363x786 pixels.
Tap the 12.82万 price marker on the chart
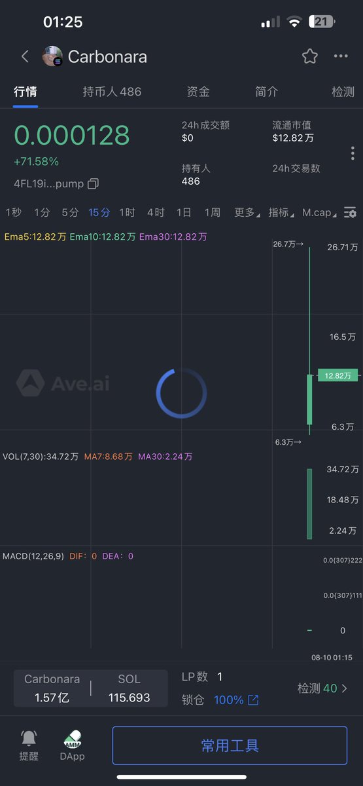coord(337,375)
